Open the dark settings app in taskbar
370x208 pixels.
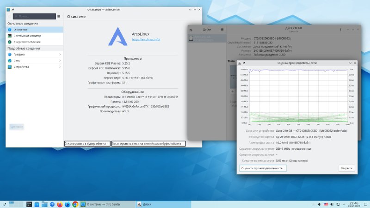tap(29, 204)
